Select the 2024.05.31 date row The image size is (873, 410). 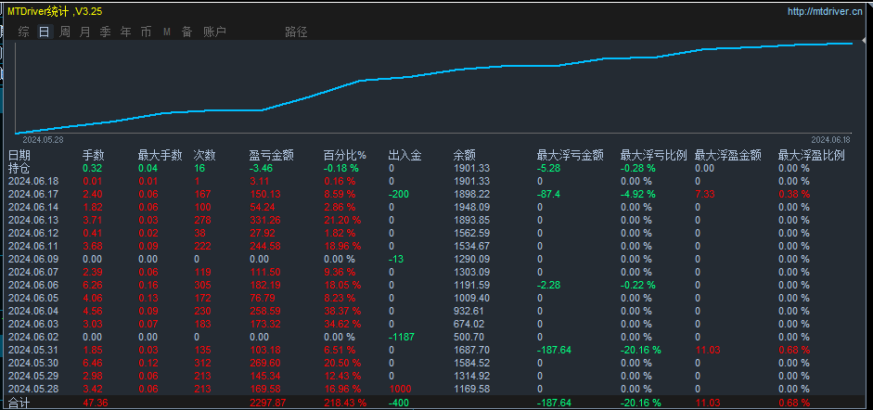(33, 350)
